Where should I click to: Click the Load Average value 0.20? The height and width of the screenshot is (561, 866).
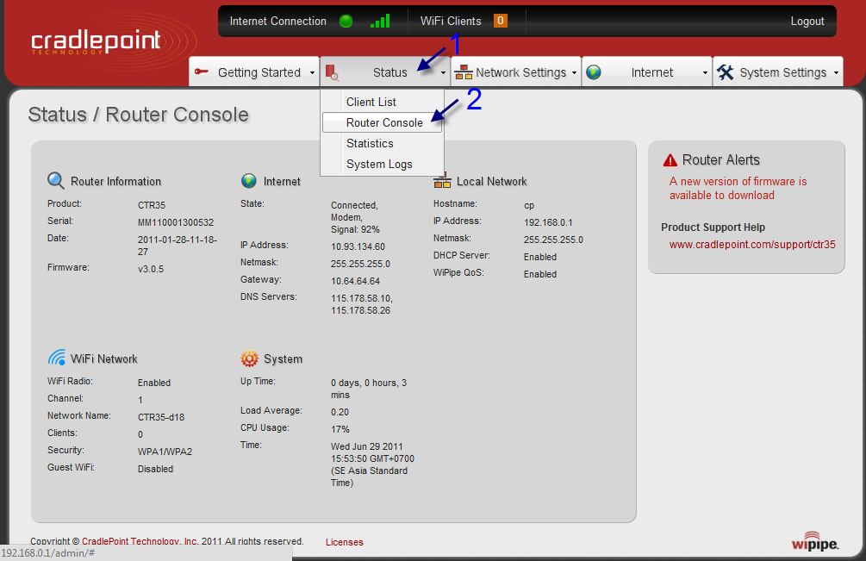pos(340,412)
